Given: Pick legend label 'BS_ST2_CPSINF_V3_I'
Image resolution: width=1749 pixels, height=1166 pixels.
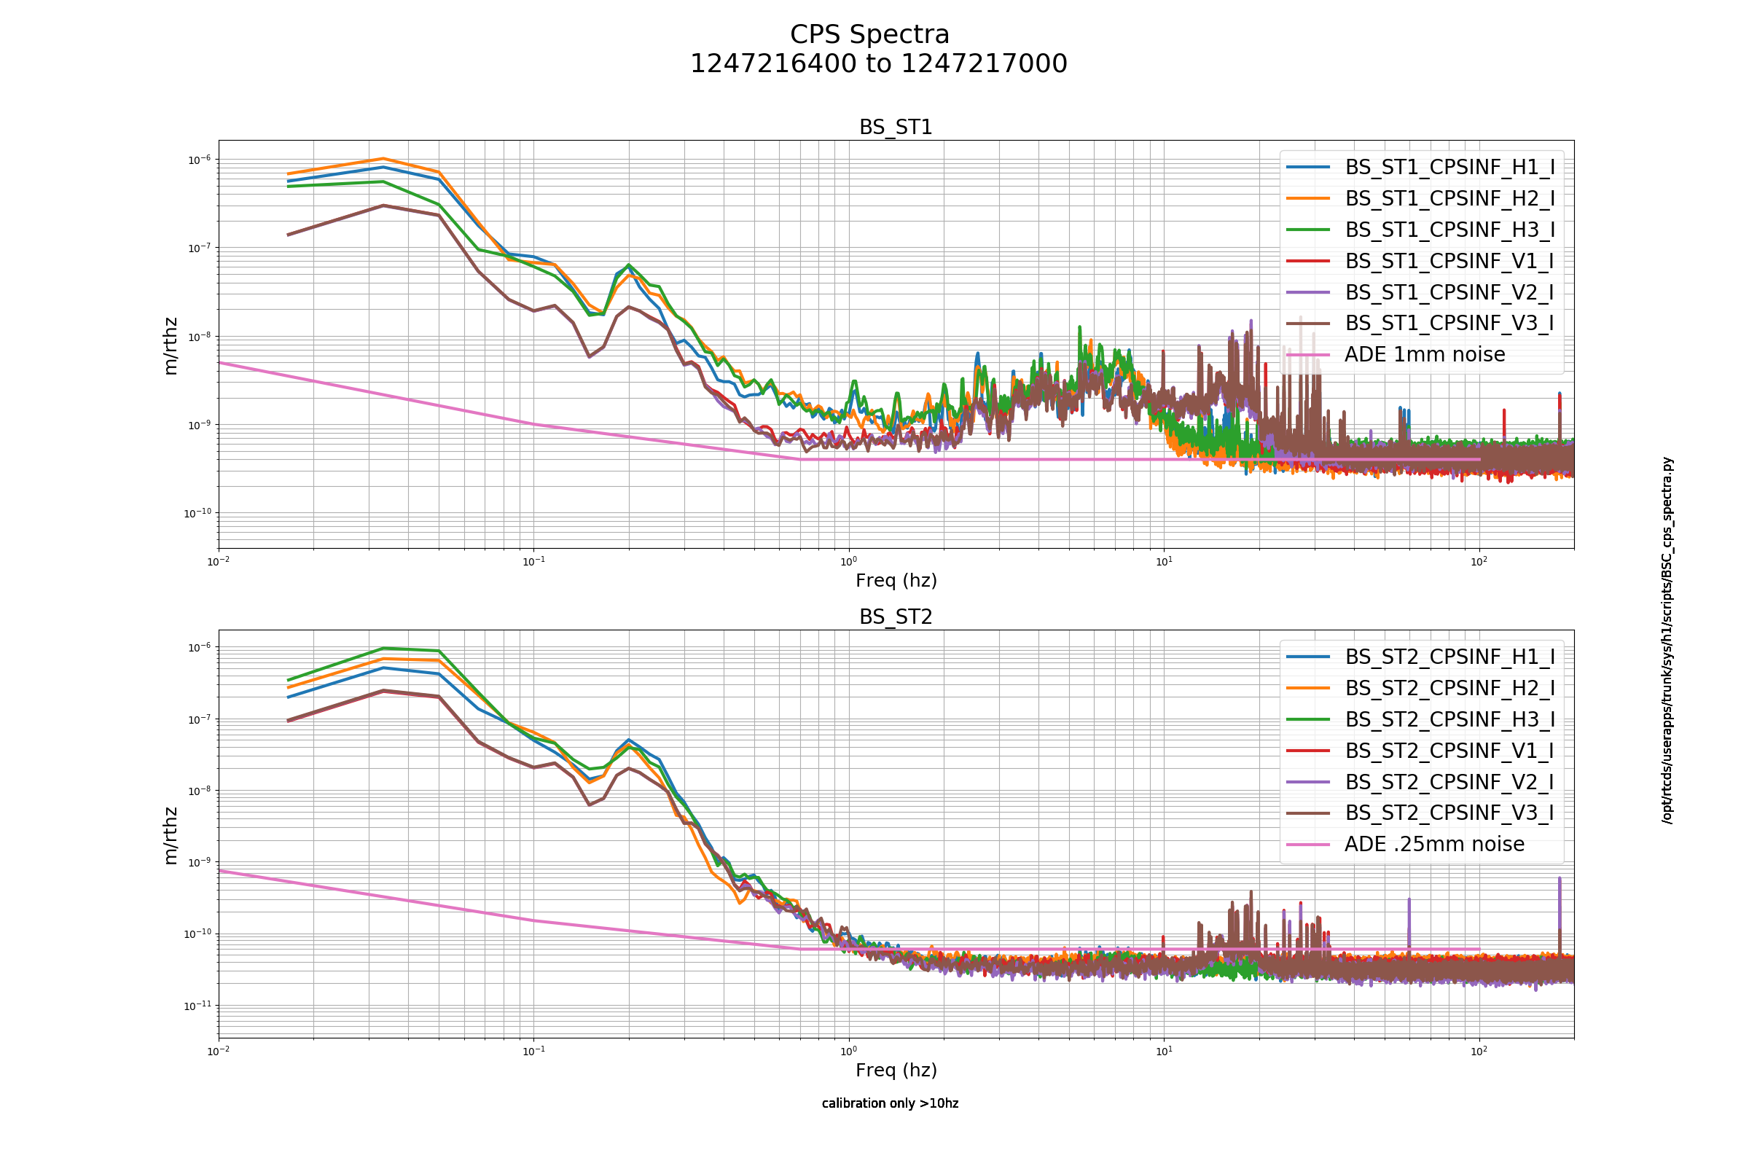Looking at the screenshot, I should [1449, 813].
